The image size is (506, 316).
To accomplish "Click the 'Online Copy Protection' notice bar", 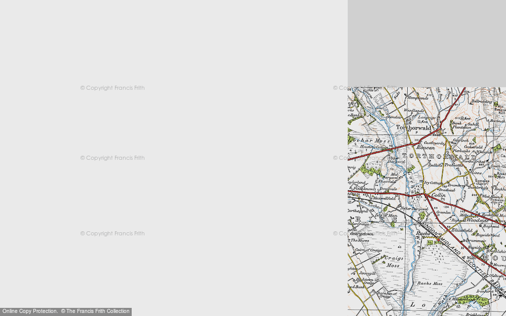I will [x=66, y=311].
